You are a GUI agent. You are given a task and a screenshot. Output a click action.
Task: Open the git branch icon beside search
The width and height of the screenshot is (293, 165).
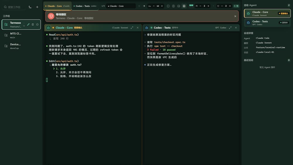click(30, 7)
